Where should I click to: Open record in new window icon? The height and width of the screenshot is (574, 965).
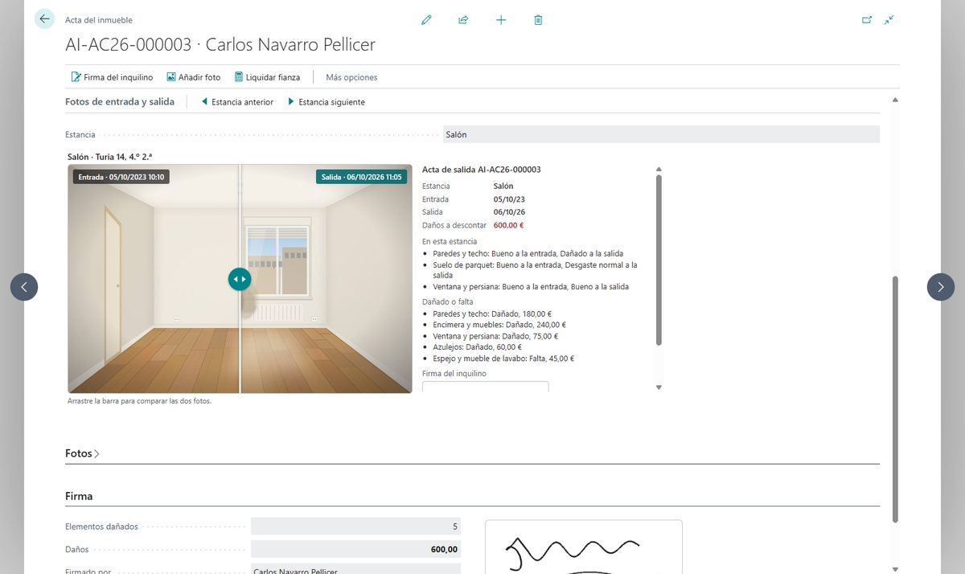867,20
